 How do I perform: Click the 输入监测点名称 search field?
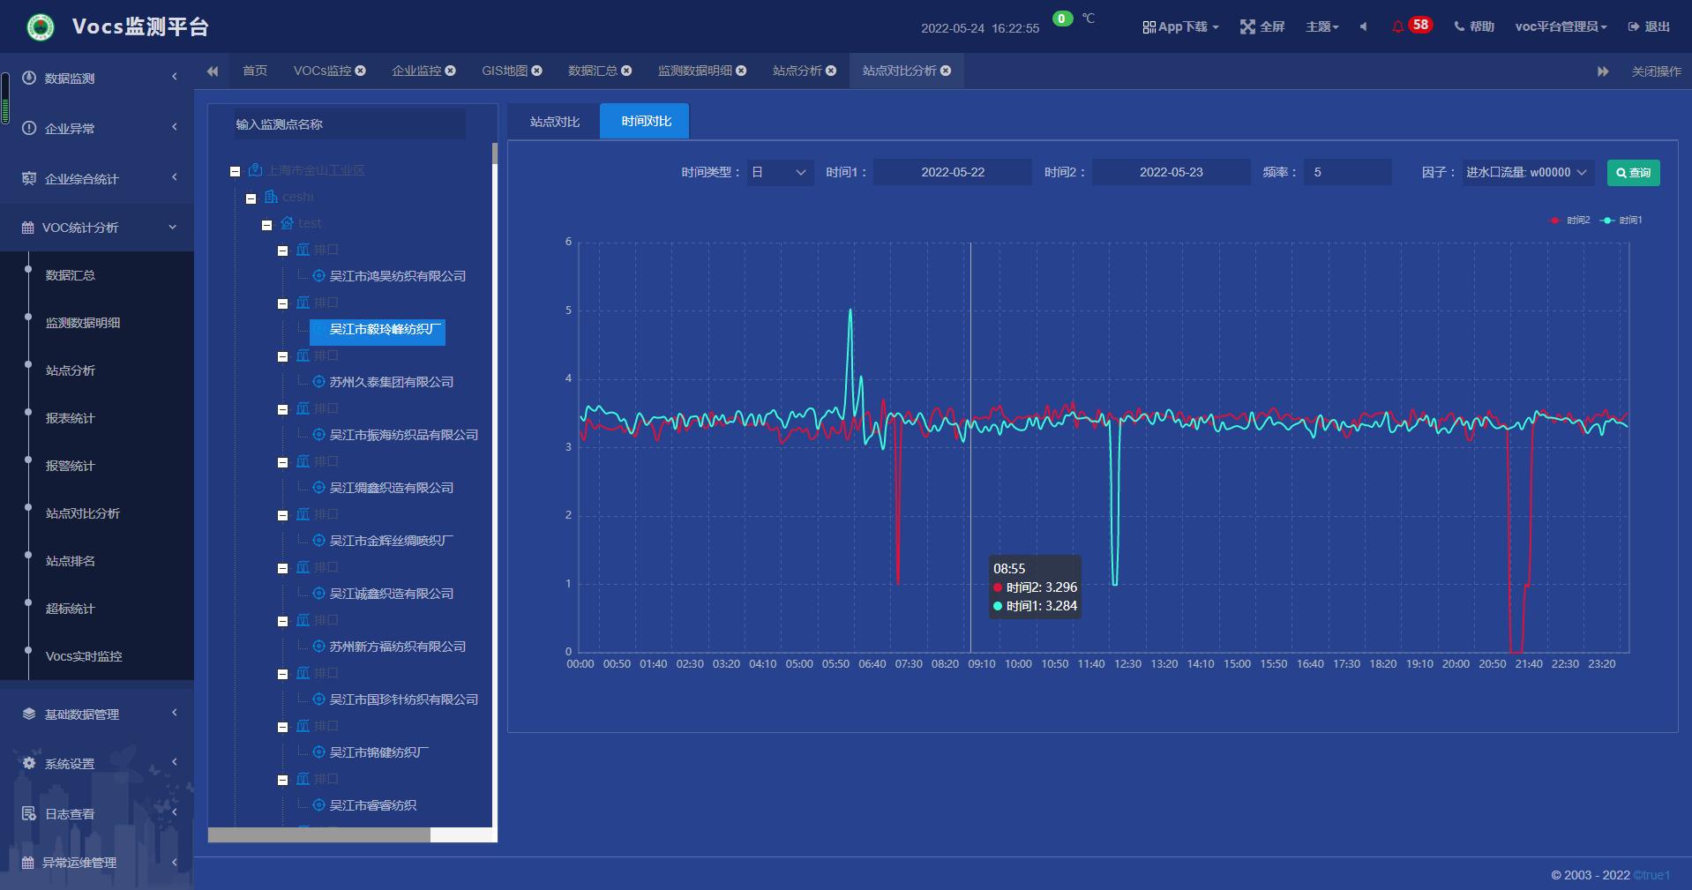pos(349,124)
